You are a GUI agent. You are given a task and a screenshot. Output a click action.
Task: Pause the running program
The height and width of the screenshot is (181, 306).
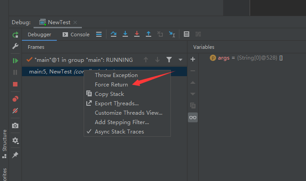point(15,73)
